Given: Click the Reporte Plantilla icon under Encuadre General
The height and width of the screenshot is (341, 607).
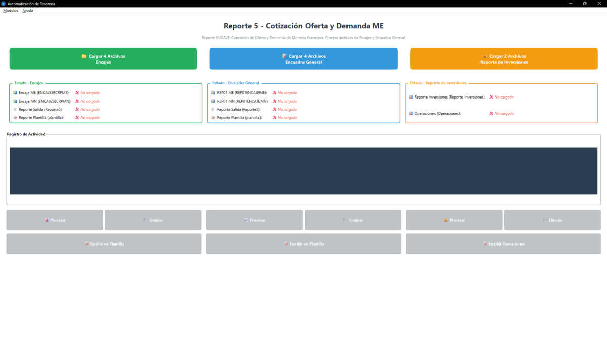Looking at the screenshot, I should [x=213, y=117].
